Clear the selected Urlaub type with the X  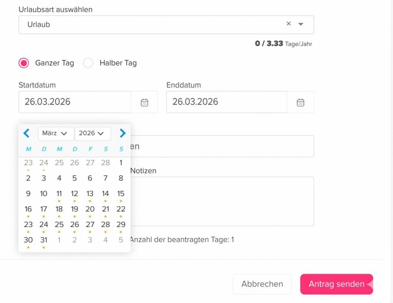289,23
